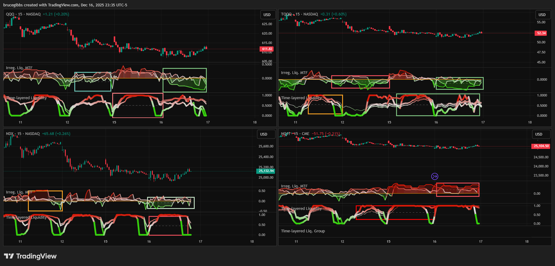This screenshot has height=266, width=555.
Task: Open the USD currency selector on TQQQ chart
Action: tap(542, 15)
